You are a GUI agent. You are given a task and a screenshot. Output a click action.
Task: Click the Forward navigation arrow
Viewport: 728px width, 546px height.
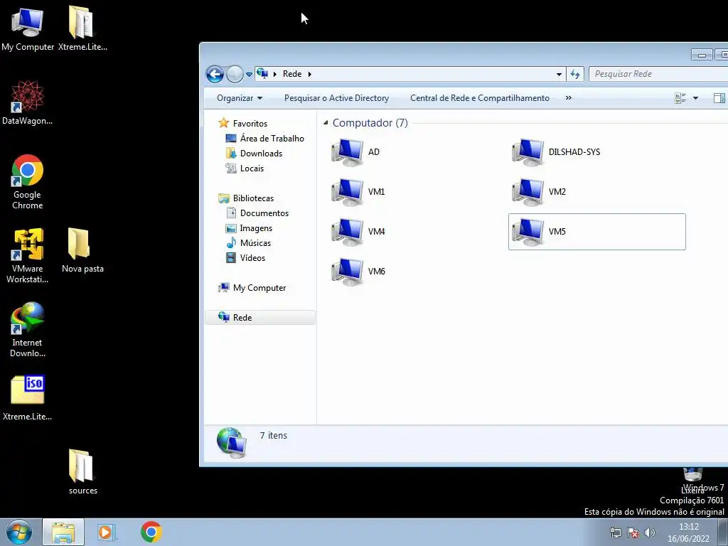[x=235, y=74]
